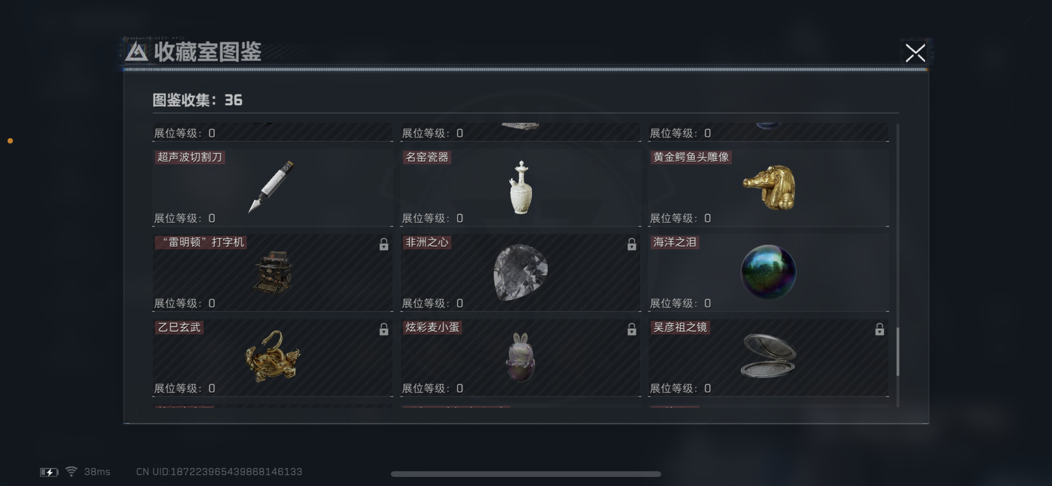
Task: Select the 超声波切割刀 knife item
Action: coord(271,186)
